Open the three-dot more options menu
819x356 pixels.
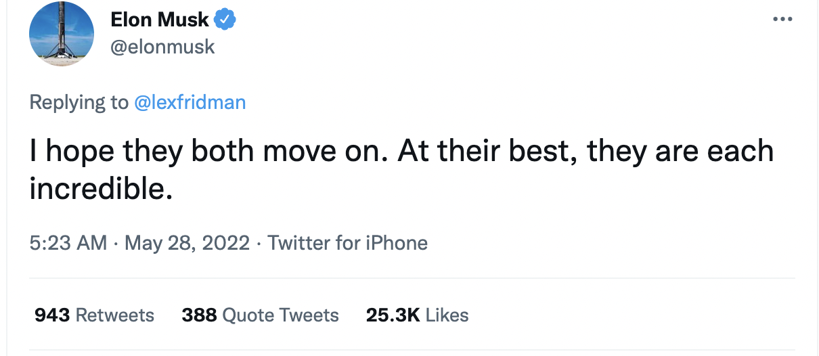point(782,20)
